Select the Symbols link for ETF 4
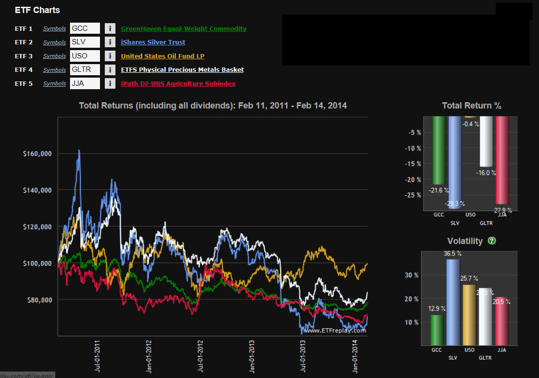This screenshot has width=539, height=378. pos(55,70)
